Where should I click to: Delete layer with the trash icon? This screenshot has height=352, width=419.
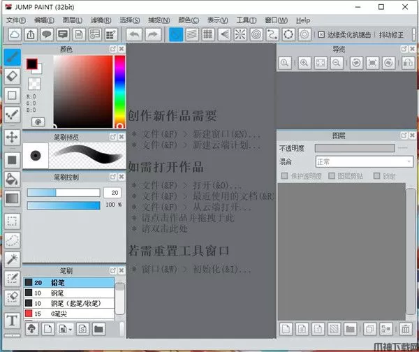406,328
